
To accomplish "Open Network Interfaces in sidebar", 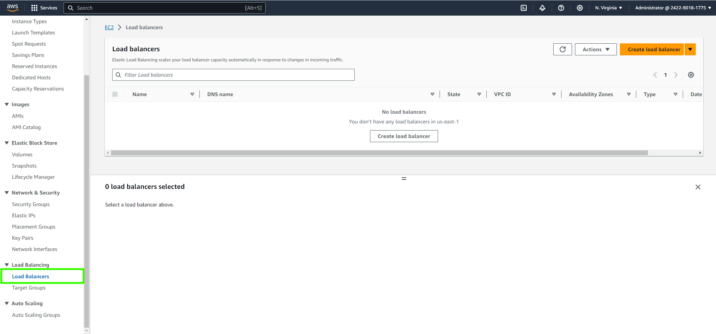I will point(34,249).
